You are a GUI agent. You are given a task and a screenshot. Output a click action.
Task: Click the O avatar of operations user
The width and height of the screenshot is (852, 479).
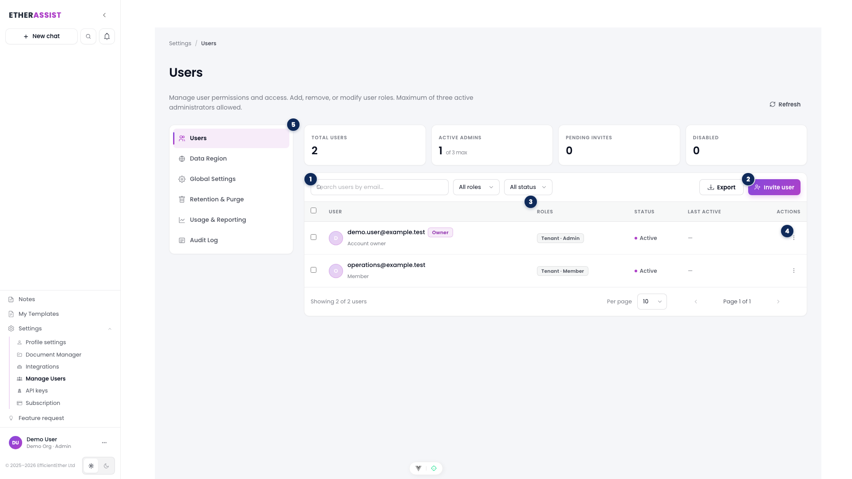pyautogui.click(x=336, y=271)
